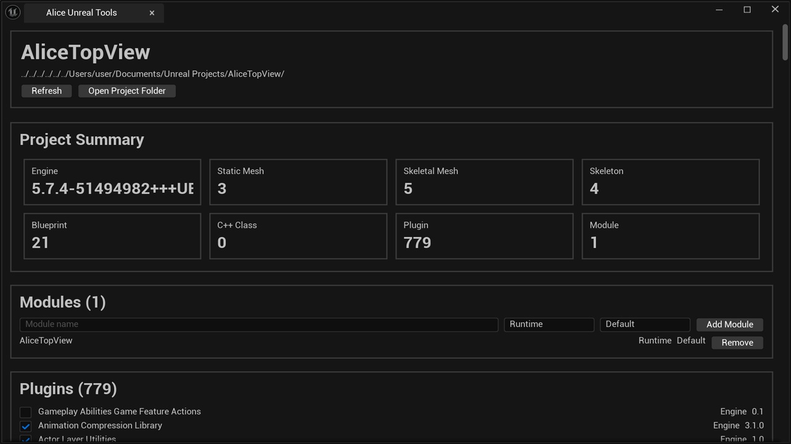Click 'Default' text in AliceTopView module row
The width and height of the screenshot is (791, 444).
tap(691, 340)
